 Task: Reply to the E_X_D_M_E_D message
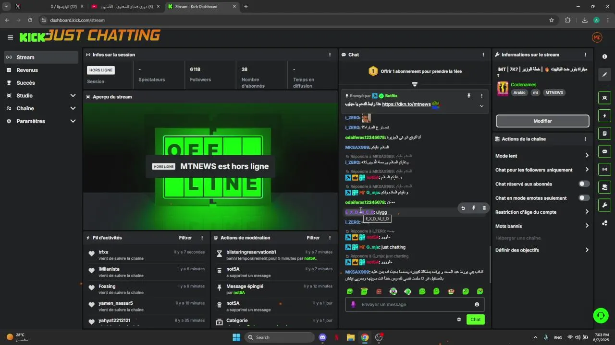pyautogui.click(x=463, y=208)
